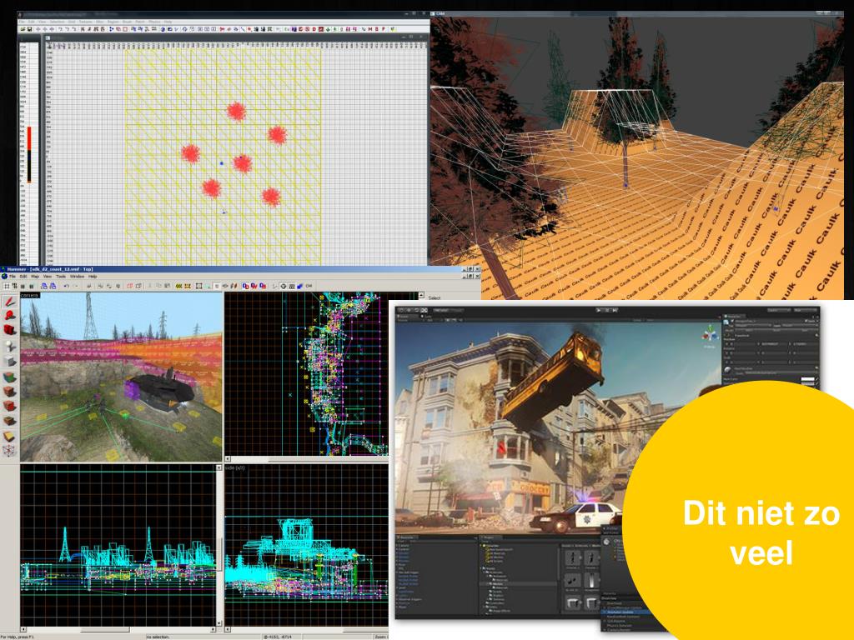
Task: Switch to the Game tab in Unity
Action: pos(428,316)
